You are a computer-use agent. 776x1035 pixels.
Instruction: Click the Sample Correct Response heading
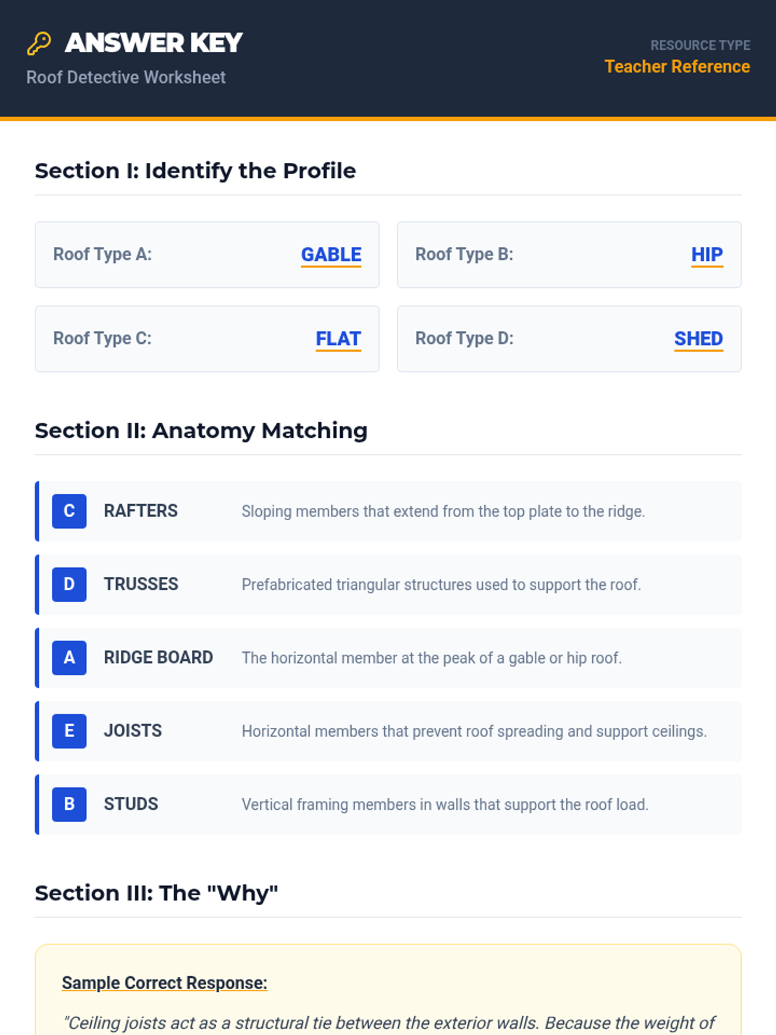click(164, 983)
